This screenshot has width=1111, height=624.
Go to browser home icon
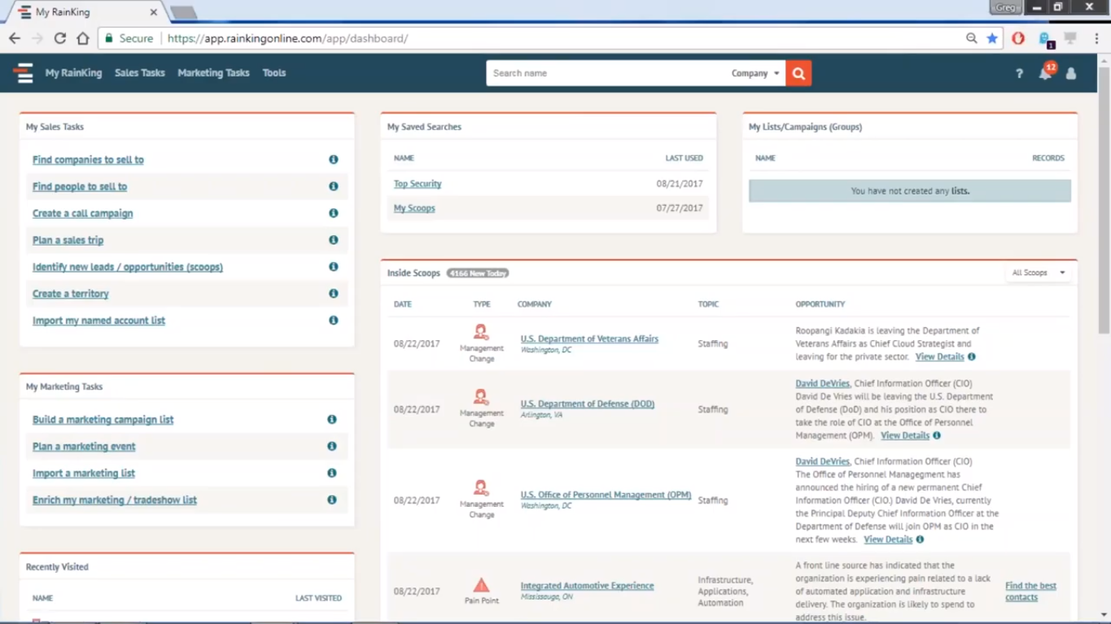[83, 38]
